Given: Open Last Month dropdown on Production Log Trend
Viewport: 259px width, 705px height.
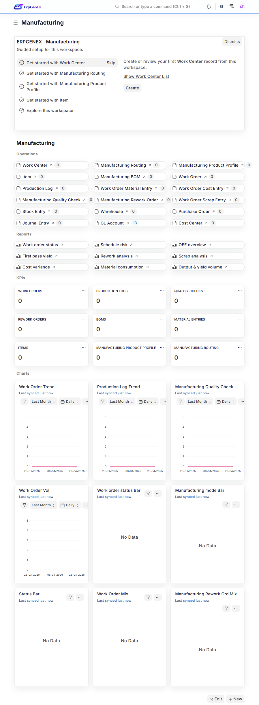Looking at the screenshot, I should [121, 402].
